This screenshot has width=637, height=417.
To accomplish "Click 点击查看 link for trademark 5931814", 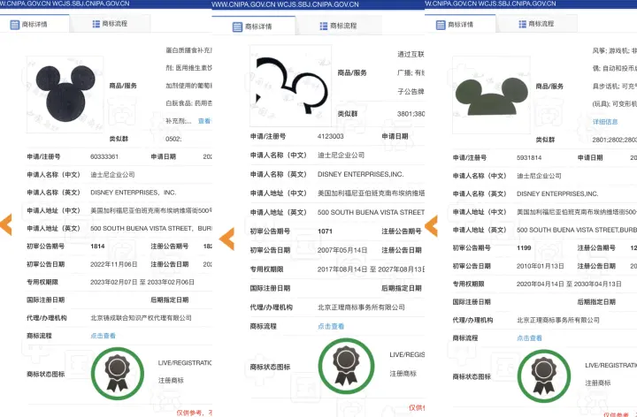I will coord(529,337).
